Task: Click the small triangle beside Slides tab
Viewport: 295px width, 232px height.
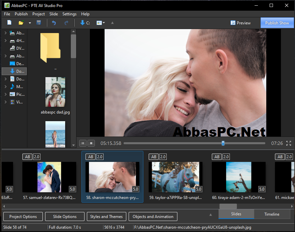Action: (210, 215)
